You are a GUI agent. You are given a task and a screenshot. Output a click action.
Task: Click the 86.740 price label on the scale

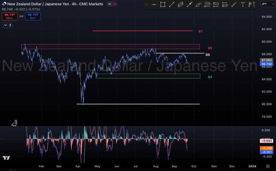(267, 64)
